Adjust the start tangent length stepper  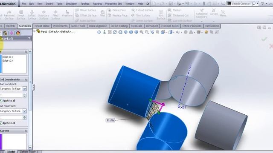point(25,95)
